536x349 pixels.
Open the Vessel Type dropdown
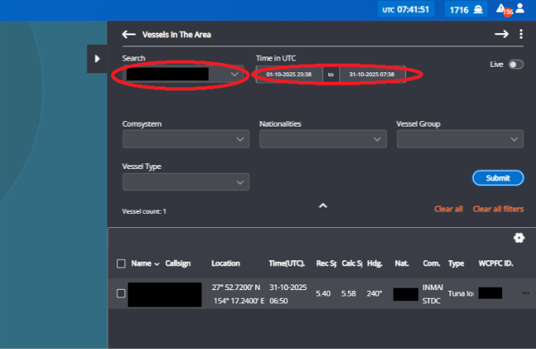[x=186, y=182]
